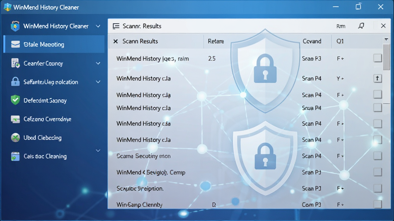Click the padlock icon beside Sefante Ueg rolcation
The width and height of the screenshot is (394, 221).
coord(15,82)
